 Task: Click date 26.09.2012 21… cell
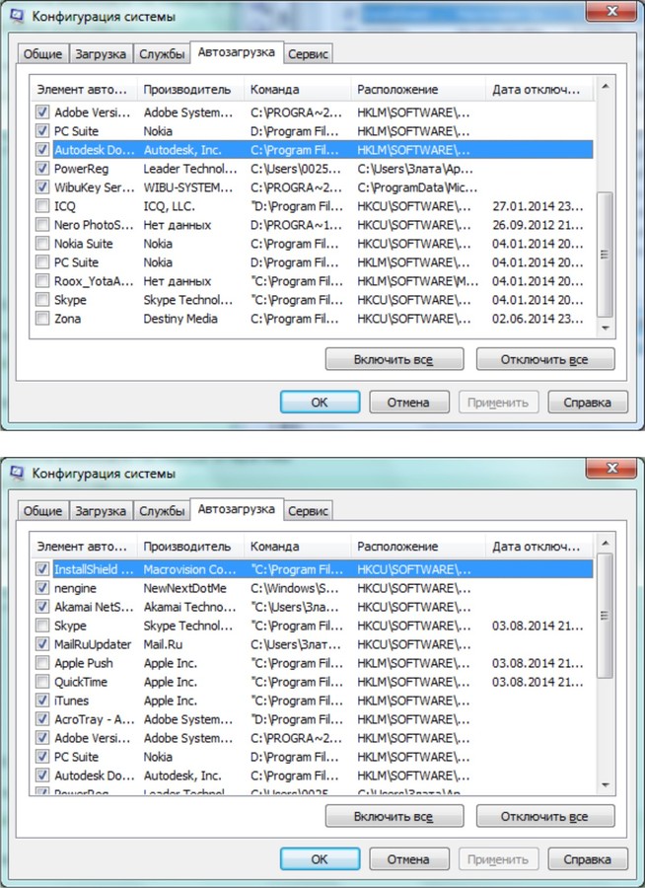537,225
